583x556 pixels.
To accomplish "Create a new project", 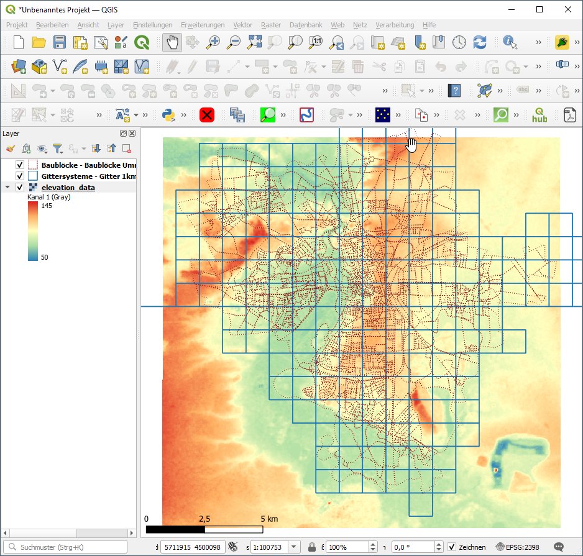I will click(18, 42).
